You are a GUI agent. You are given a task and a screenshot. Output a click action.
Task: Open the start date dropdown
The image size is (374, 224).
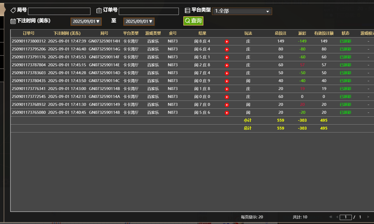[x=86, y=21]
